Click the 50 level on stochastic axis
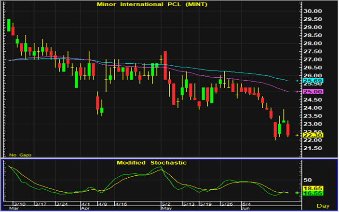 pyautogui.click(x=308, y=180)
